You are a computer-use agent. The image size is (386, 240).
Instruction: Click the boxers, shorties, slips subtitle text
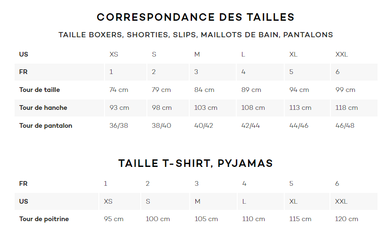point(195,35)
